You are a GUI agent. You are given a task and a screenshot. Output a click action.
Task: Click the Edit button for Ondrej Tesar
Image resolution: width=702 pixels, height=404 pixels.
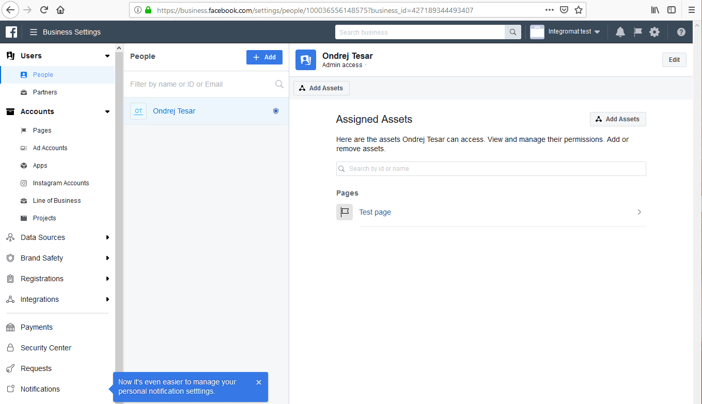(674, 60)
